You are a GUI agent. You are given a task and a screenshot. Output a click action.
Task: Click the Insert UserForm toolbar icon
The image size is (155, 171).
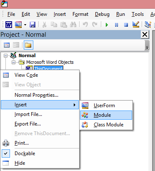point(18,25)
